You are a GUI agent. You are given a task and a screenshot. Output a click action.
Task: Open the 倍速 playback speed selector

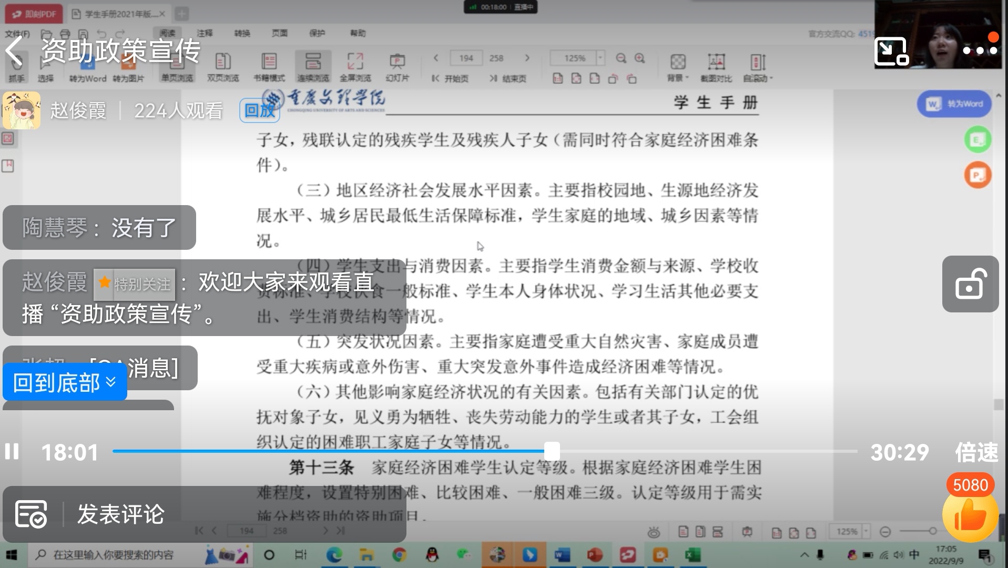tap(976, 452)
